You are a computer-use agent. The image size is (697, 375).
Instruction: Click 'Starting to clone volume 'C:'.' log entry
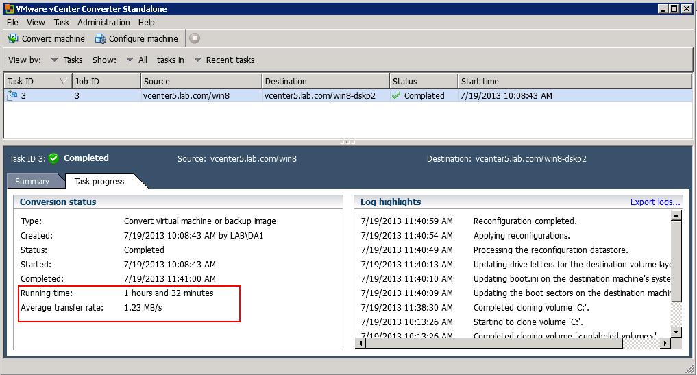(x=528, y=322)
